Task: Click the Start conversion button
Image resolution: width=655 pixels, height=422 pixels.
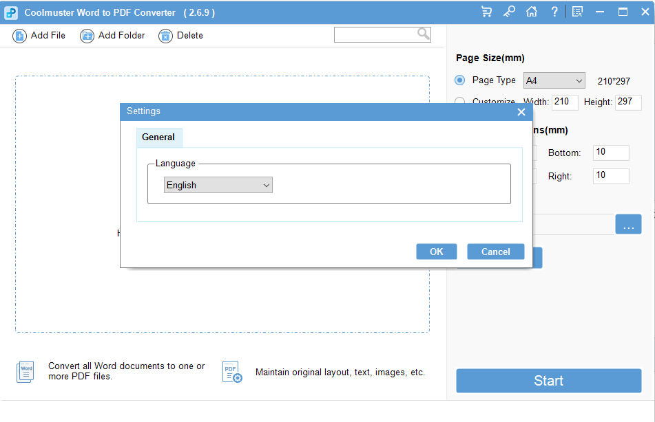Action: (x=548, y=380)
